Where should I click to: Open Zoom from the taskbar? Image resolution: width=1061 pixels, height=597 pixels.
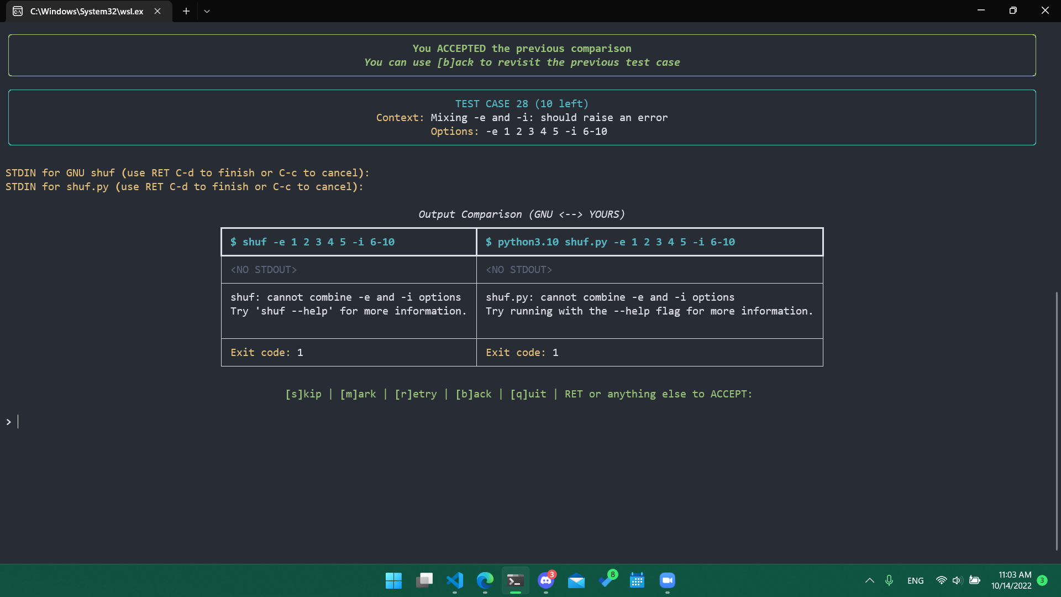click(667, 580)
